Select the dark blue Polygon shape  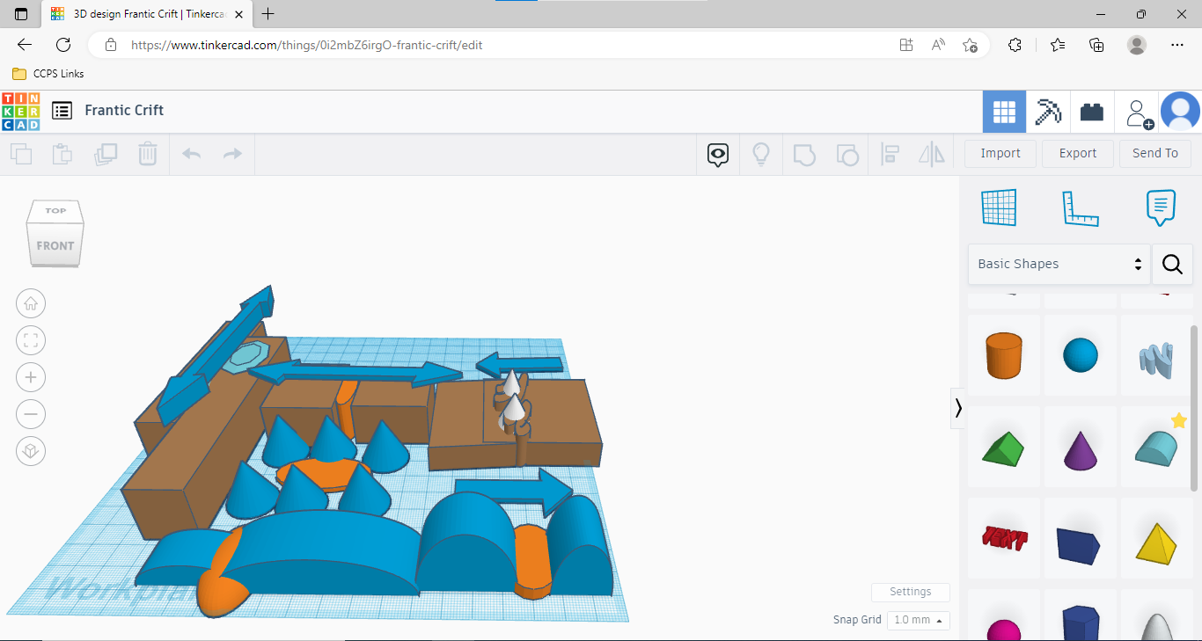[1081, 616]
